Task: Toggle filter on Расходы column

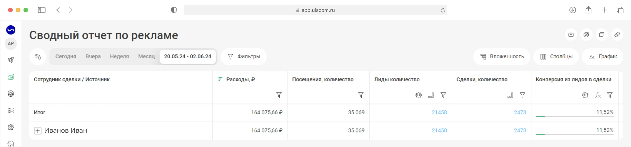Action: coord(279,95)
